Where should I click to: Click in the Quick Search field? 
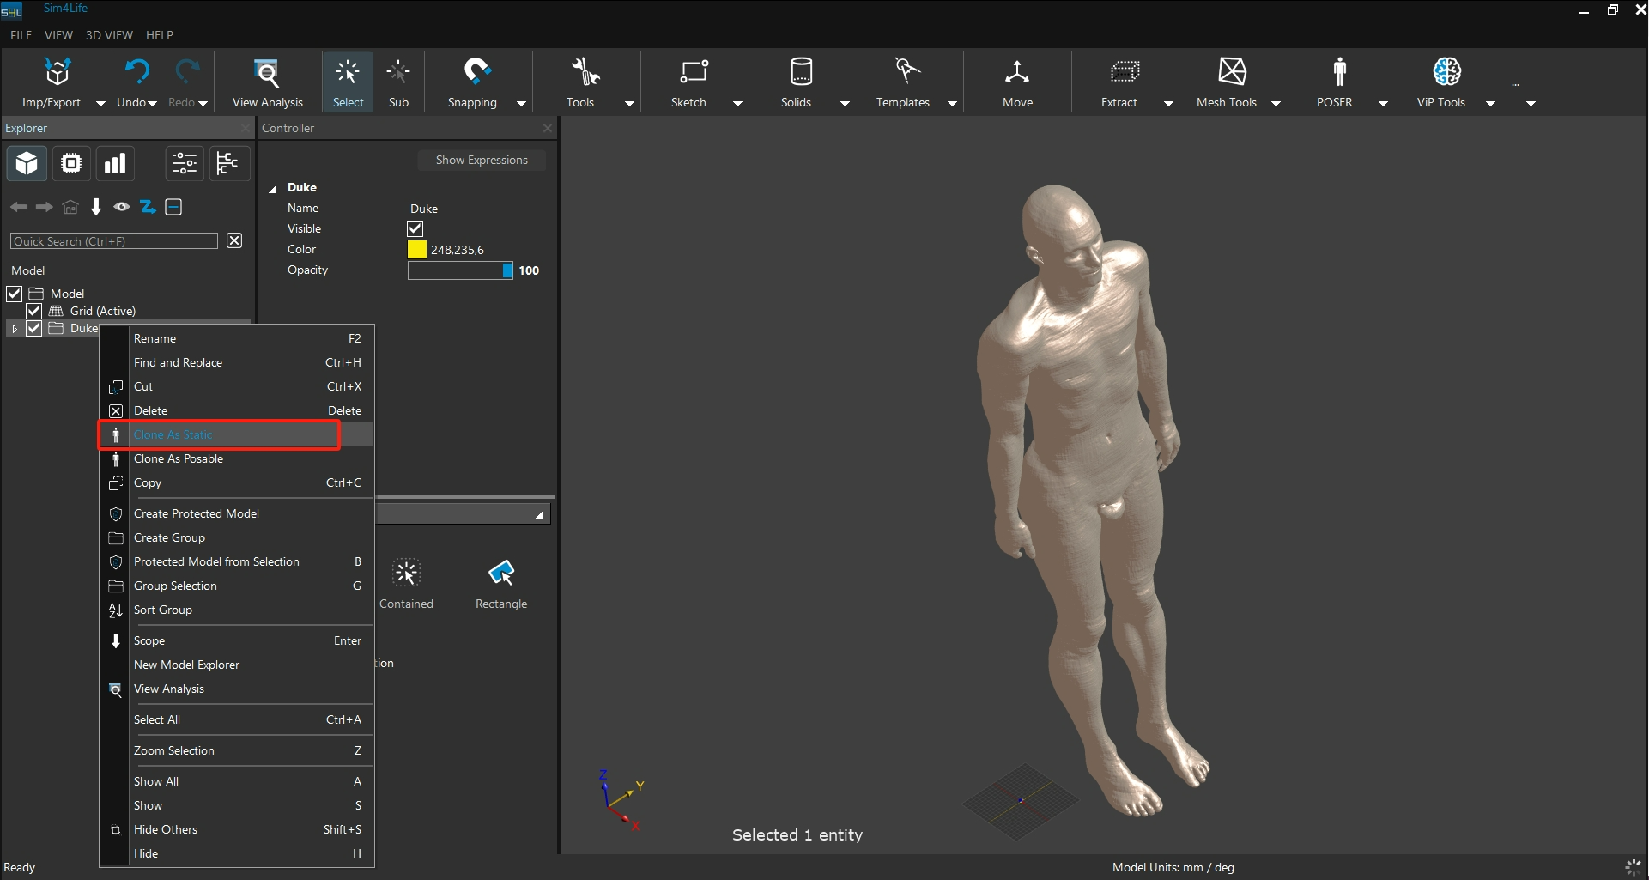pyautogui.click(x=113, y=241)
